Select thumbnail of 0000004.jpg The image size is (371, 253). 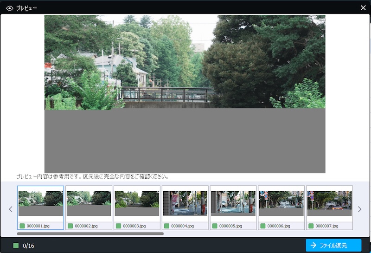click(185, 203)
